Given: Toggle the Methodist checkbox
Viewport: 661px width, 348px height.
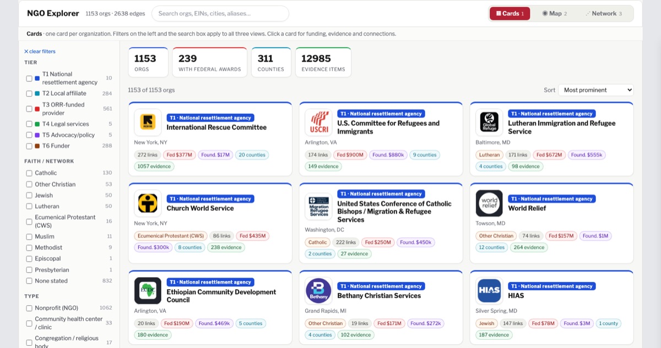Looking at the screenshot, I should click(x=29, y=247).
